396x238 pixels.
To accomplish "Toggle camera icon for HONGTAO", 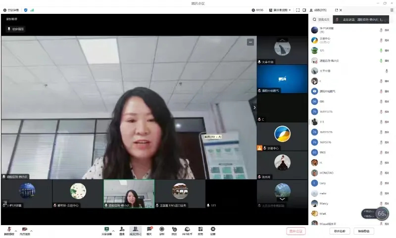I will coord(387,173).
